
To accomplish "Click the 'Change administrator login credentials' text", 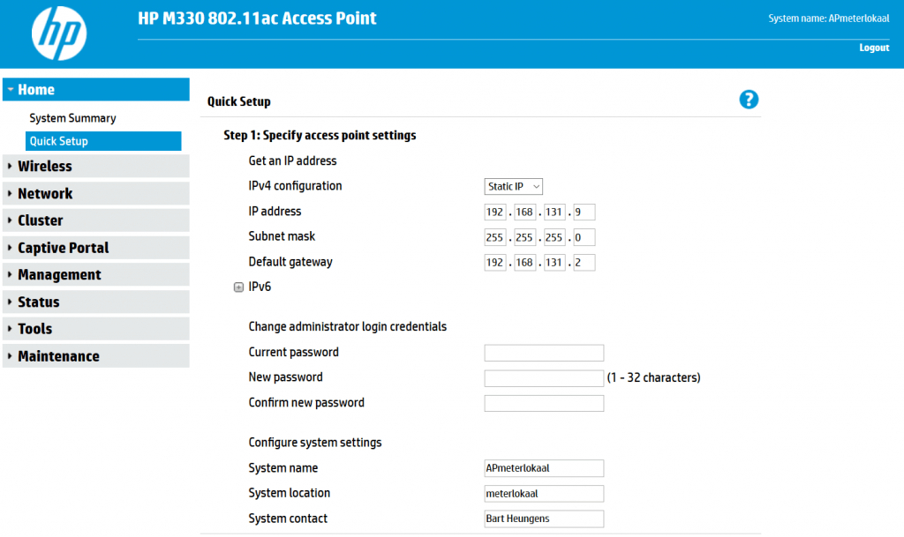I will point(348,326).
